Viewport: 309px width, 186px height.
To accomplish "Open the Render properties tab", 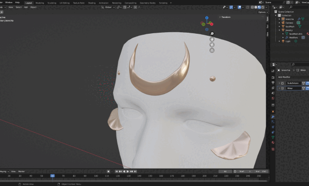I will [x=273, y=78].
